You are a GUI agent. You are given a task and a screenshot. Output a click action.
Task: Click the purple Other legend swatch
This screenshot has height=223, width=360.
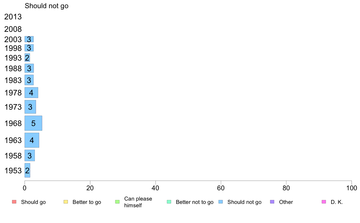tap(272, 202)
